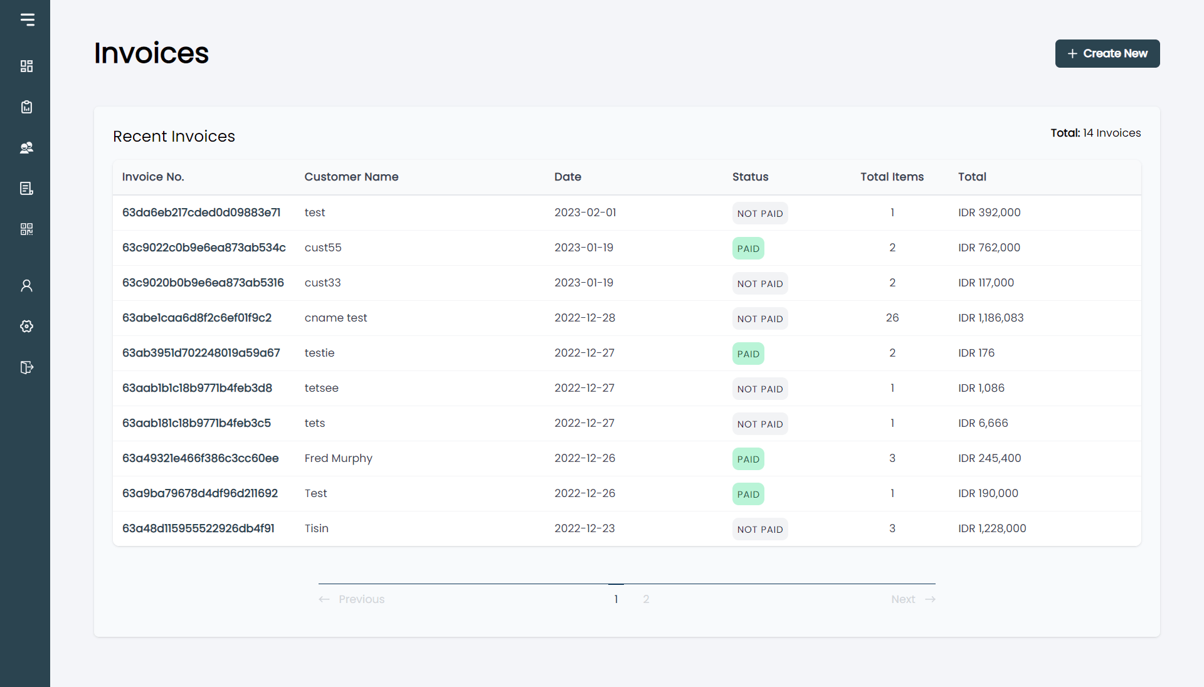
Task: Click the total IDR 6,666
Action: coord(983,423)
